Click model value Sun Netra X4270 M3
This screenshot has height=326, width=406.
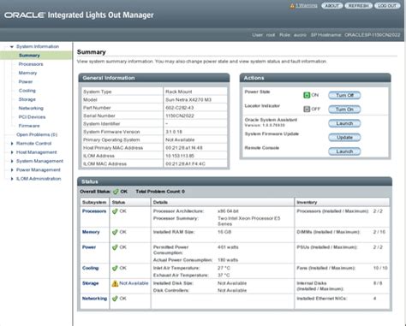click(188, 100)
